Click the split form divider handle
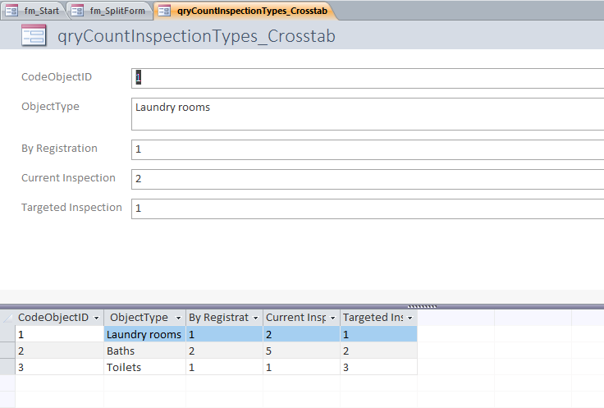 (x=422, y=307)
